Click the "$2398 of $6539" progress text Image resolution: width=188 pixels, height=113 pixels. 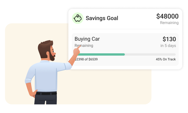click(x=87, y=59)
